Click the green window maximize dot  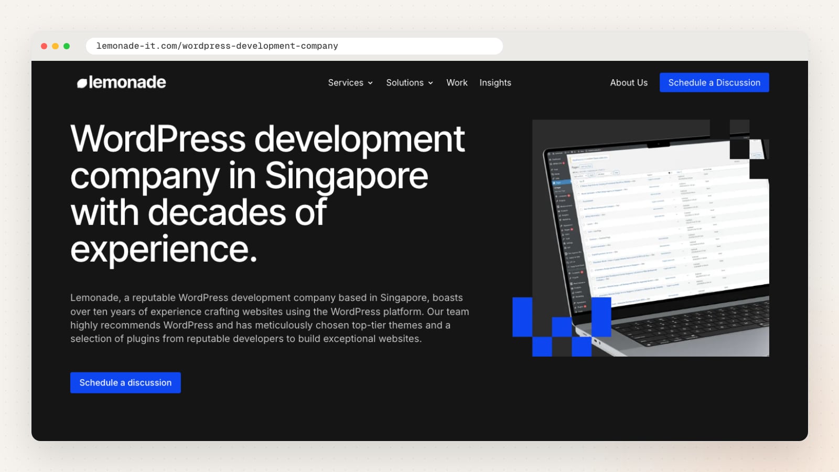pyautogui.click(x=67, y=46)
